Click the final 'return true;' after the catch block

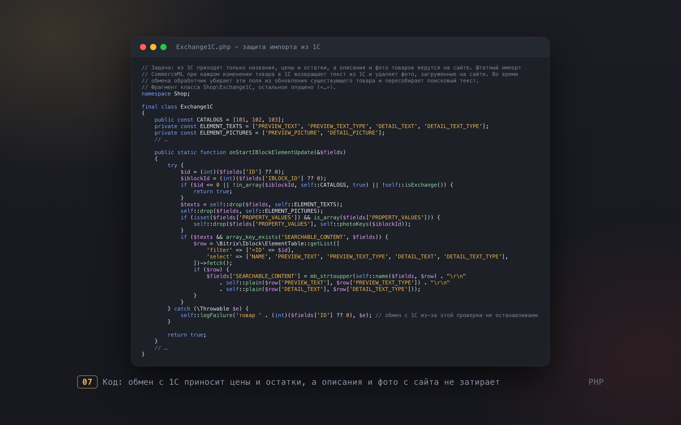point(187,335)
